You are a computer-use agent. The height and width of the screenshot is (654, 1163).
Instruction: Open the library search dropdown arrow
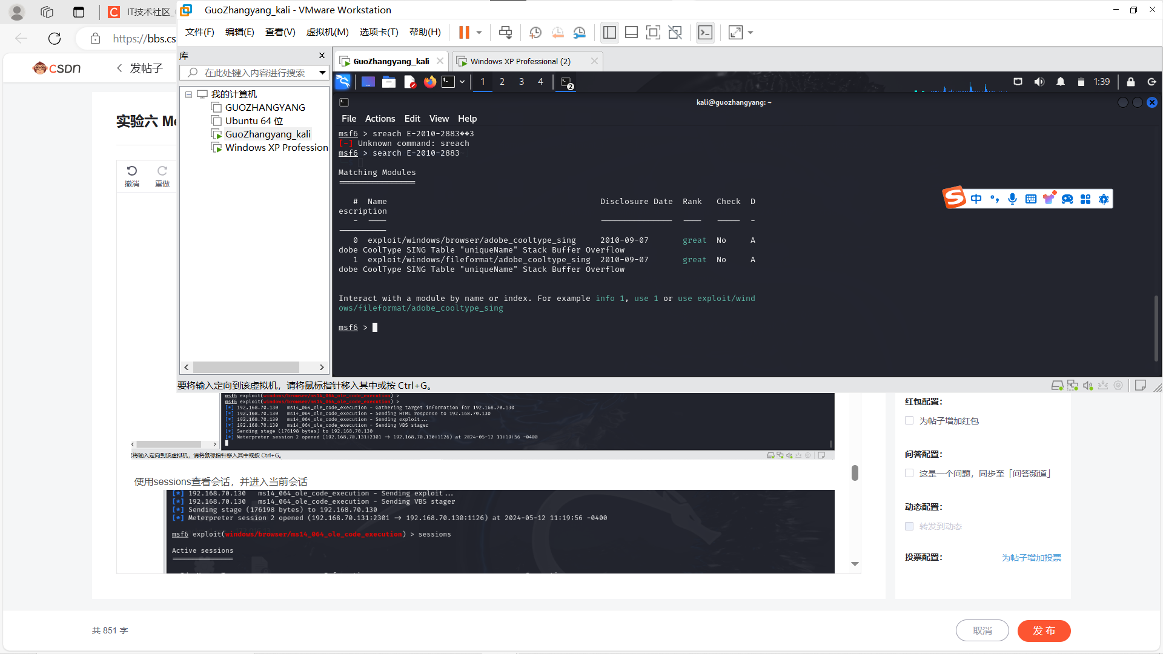coord(322,73)
